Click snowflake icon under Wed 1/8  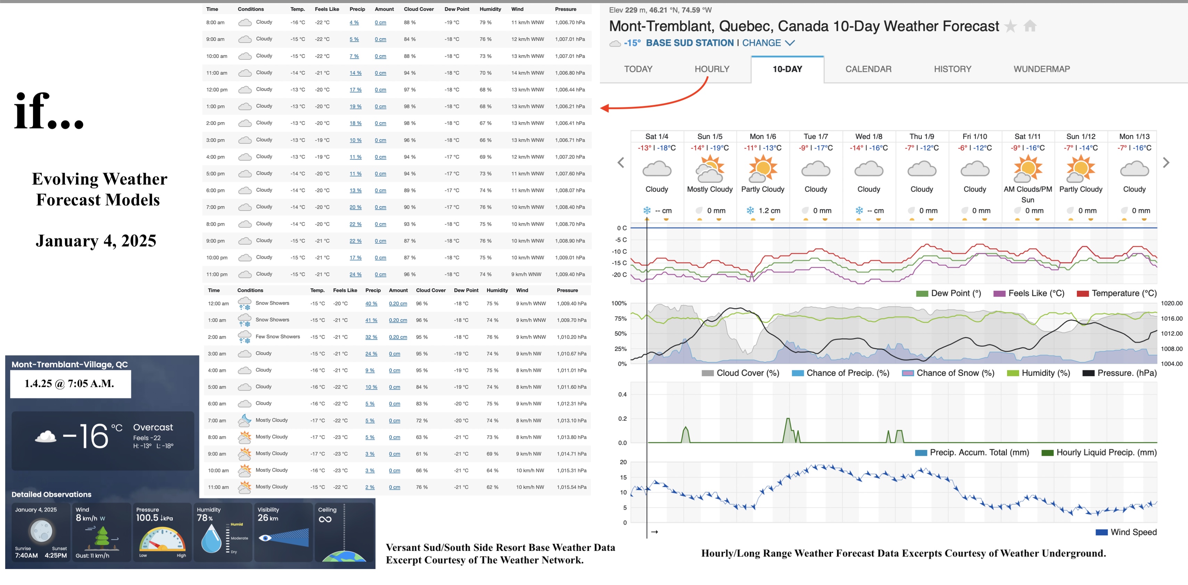pos(859,211)
